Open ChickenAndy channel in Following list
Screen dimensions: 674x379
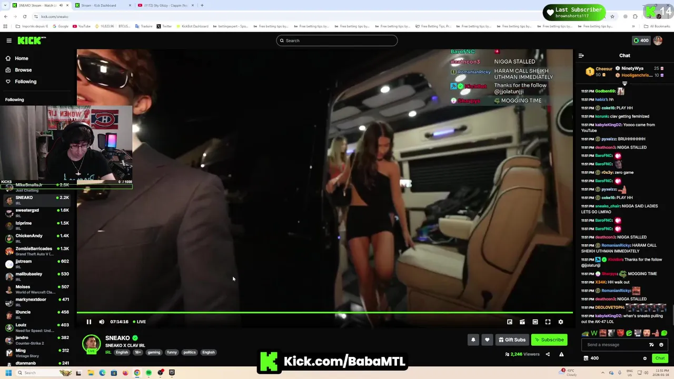coord(37,238)
